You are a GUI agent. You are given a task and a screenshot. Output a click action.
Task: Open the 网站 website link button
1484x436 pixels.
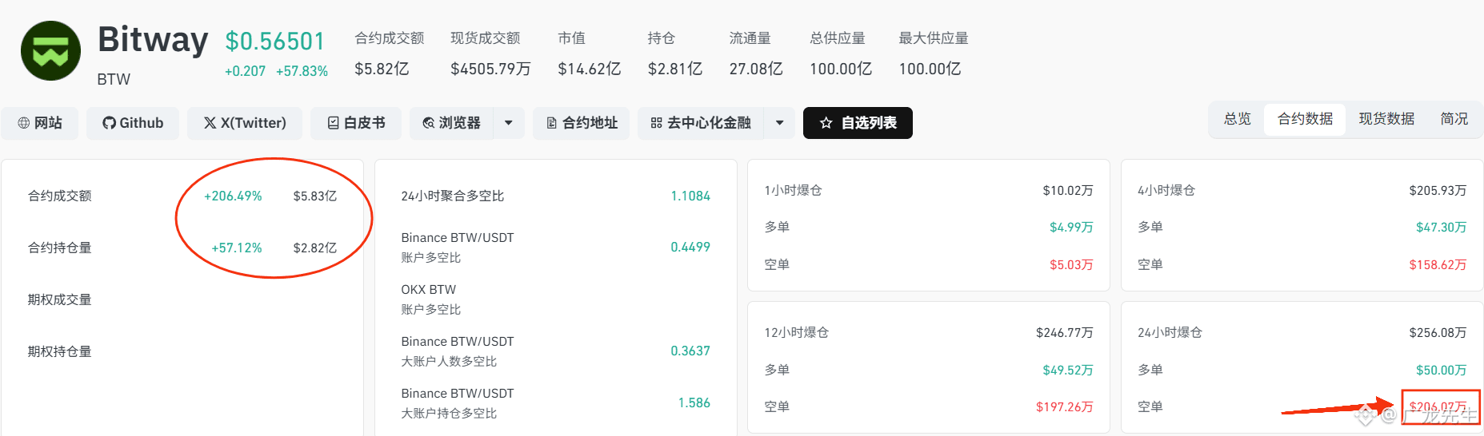pos(40,123)
